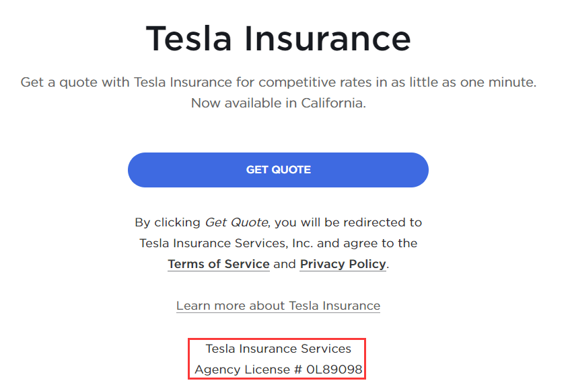The image size is (568, 391).
Task: Click the license number 0L89098
Action: (334, 370)
